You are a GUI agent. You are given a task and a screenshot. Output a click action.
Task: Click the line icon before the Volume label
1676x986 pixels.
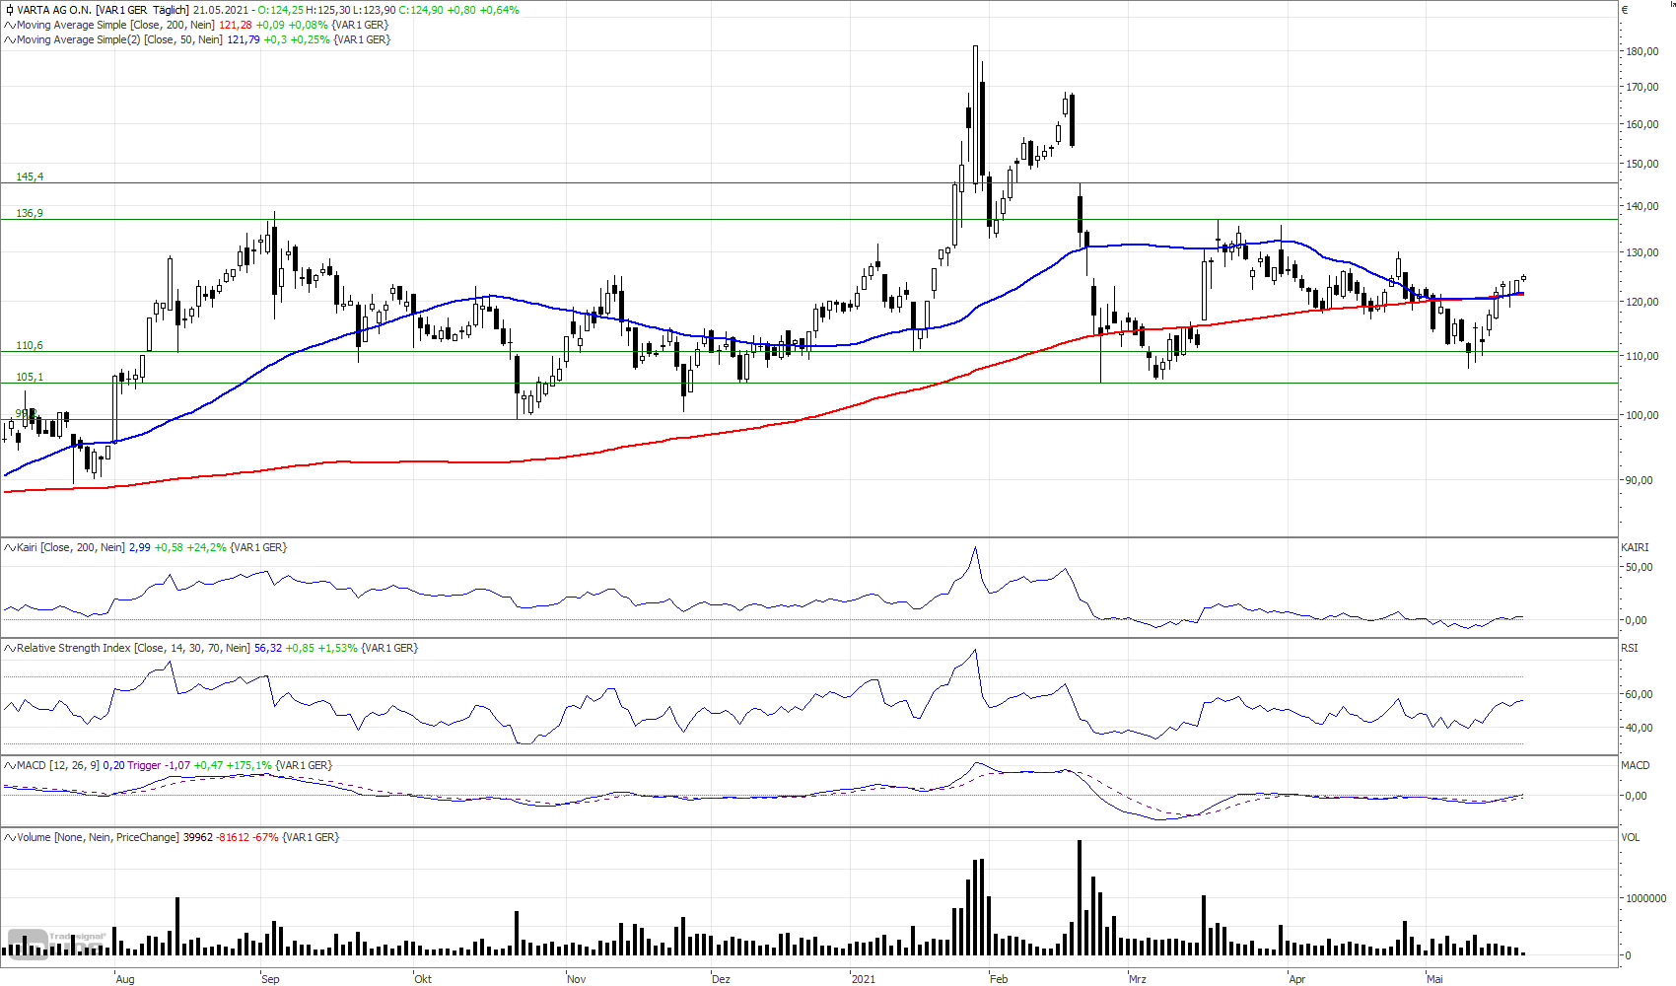(10, 837)
